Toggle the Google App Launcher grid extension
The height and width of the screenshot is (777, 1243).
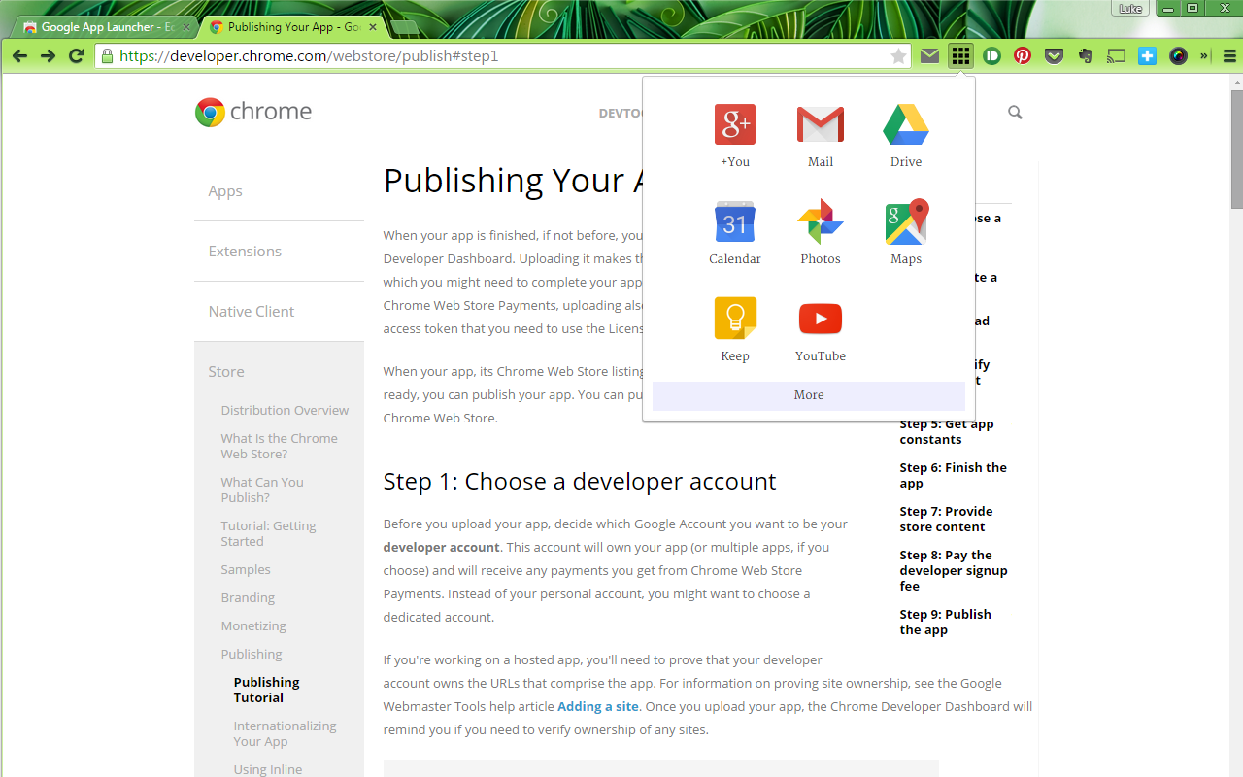pyautogui.click(x=960, y=56)
